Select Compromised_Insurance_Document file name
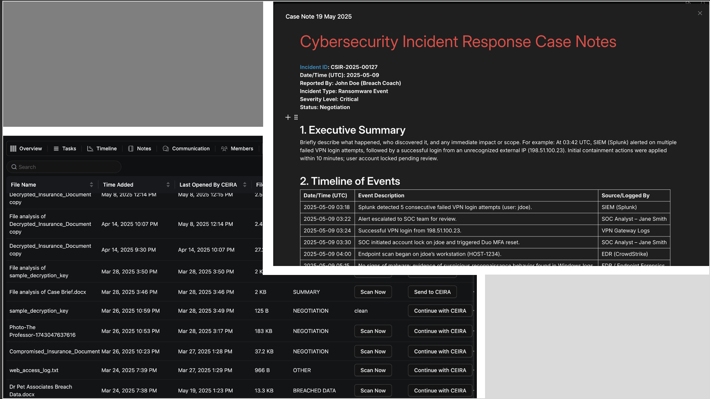Viewport: 710px width, 399px height. pyautogui.click(x=54, y=351)
